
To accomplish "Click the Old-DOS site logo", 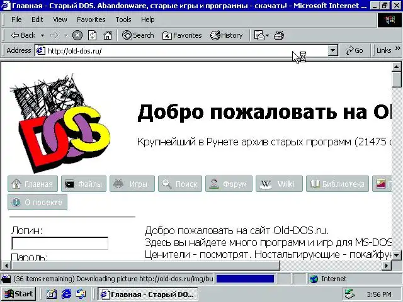I will [x=60, y=123].
